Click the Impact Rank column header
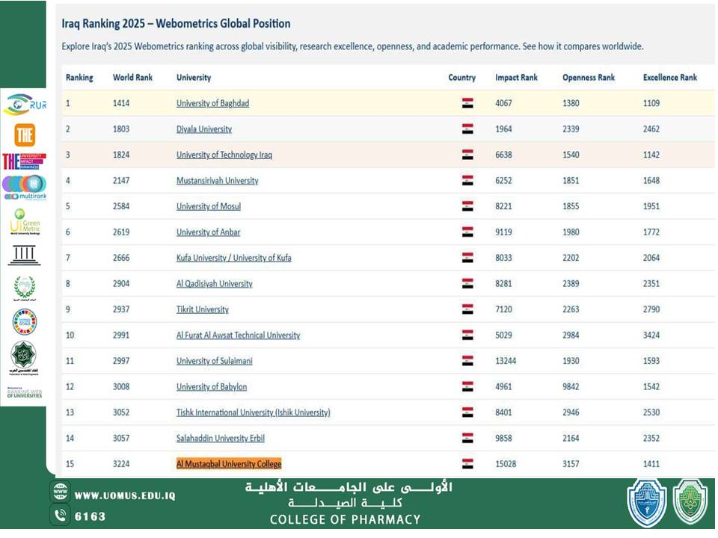Screen dimensions: 718x538 [x=517, y=77]
